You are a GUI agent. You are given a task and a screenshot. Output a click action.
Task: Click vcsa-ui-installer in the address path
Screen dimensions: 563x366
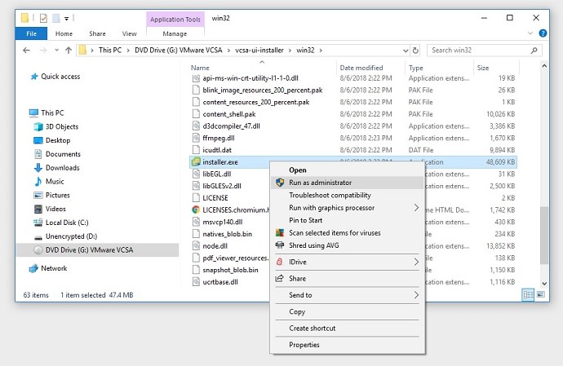coord(259,51)
